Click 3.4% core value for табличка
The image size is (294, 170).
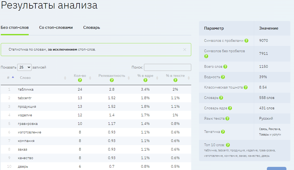[145, 89]
